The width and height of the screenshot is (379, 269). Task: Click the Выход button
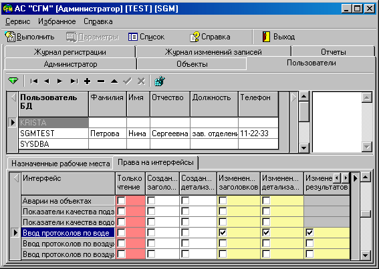(279, 37)
